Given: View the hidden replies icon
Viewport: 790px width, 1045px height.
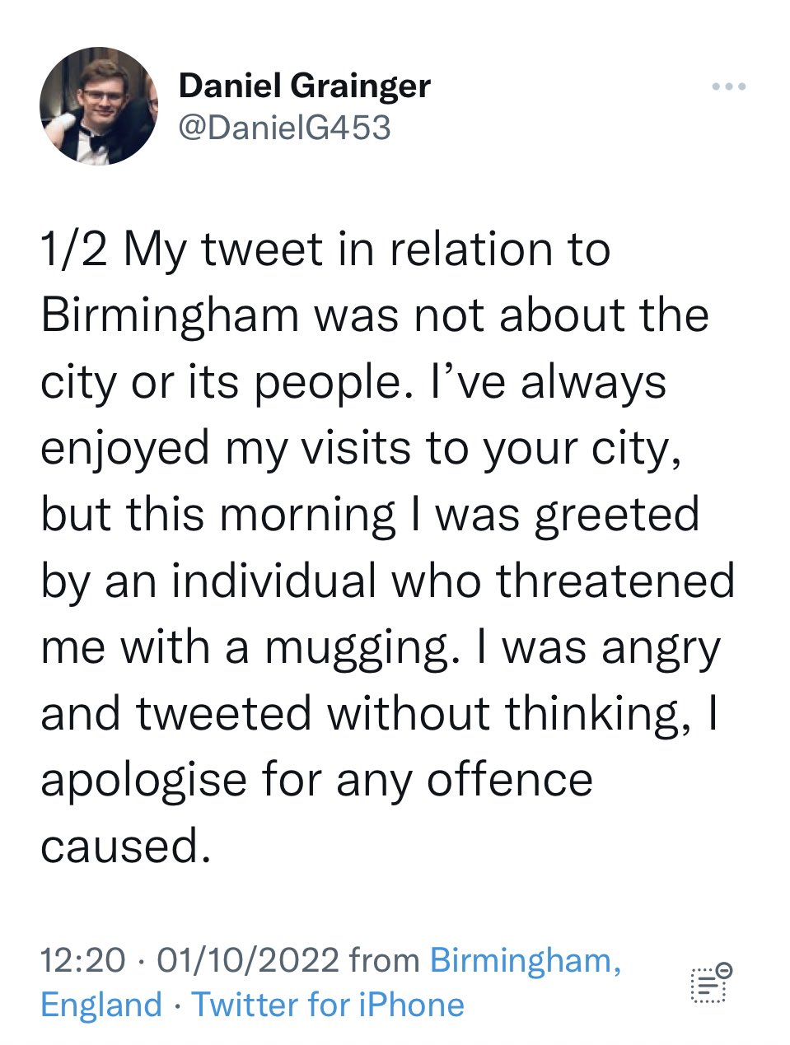Looking at the screenshot, I should tap(711, 982).
